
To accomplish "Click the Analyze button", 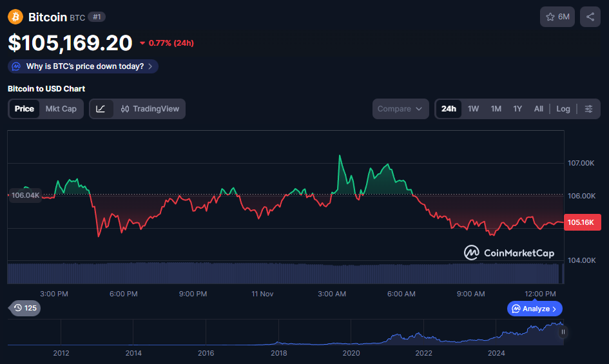I will pos(535,309).
